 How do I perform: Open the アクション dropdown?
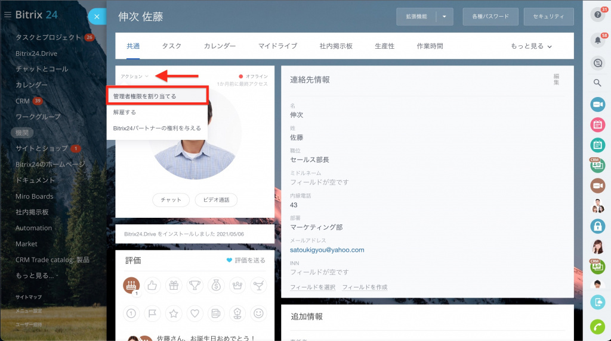click(x=134, y=76)
